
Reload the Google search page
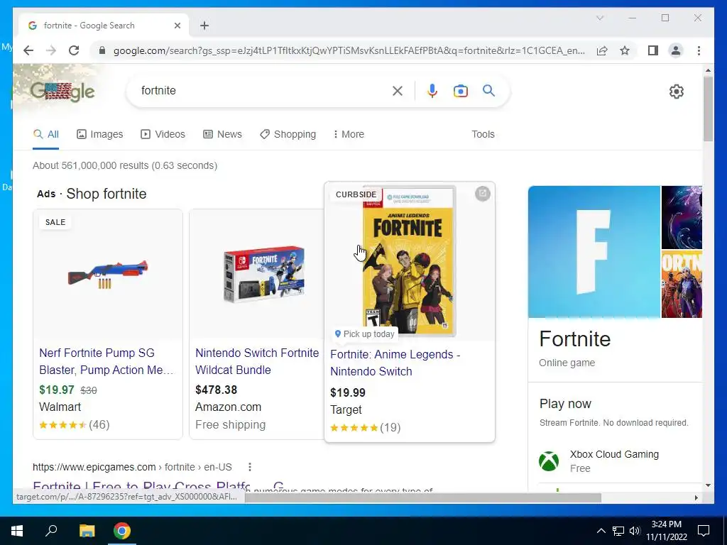(74, 50)
